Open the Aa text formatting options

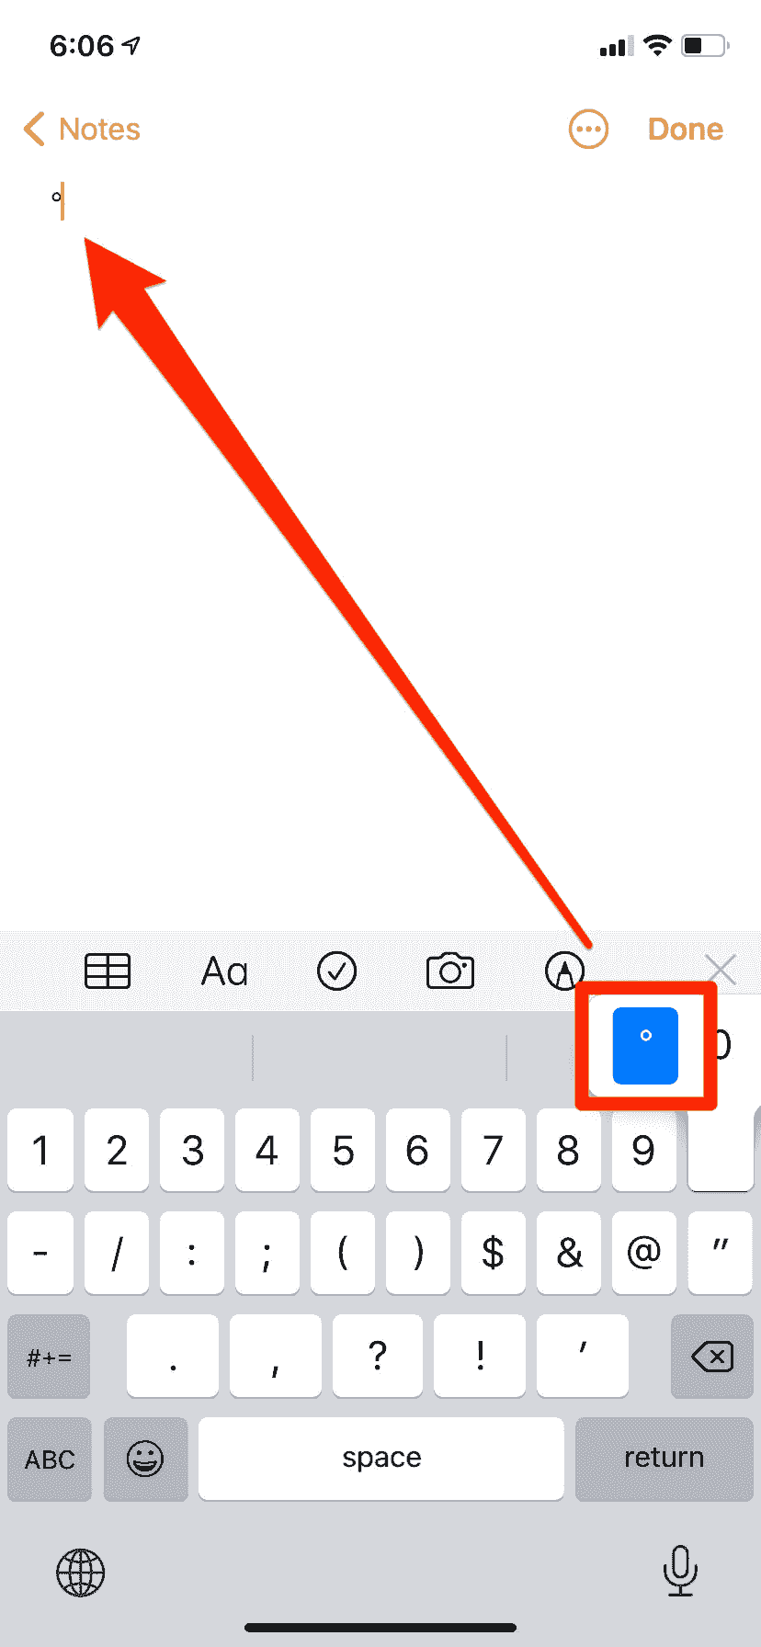point(224,971)
